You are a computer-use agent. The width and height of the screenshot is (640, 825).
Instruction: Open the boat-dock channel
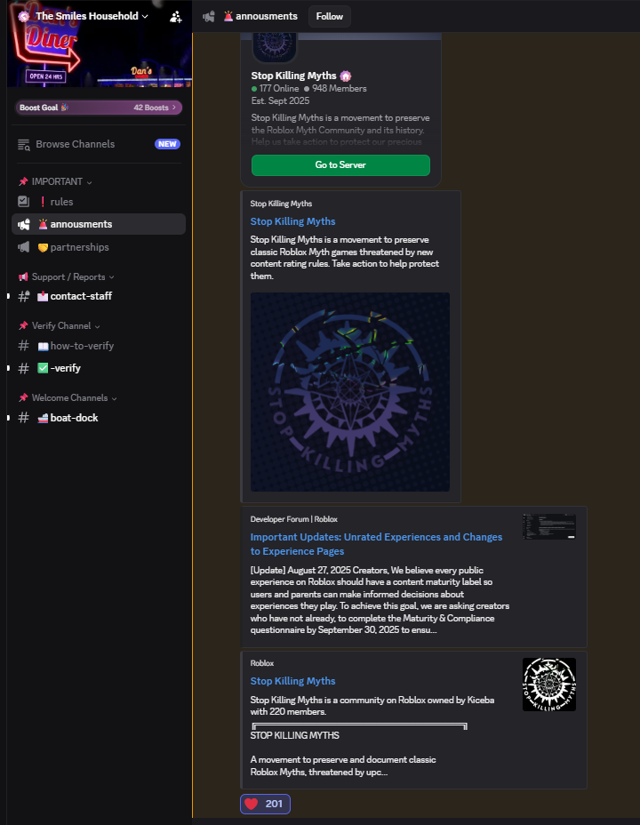[x=99, y=418]
